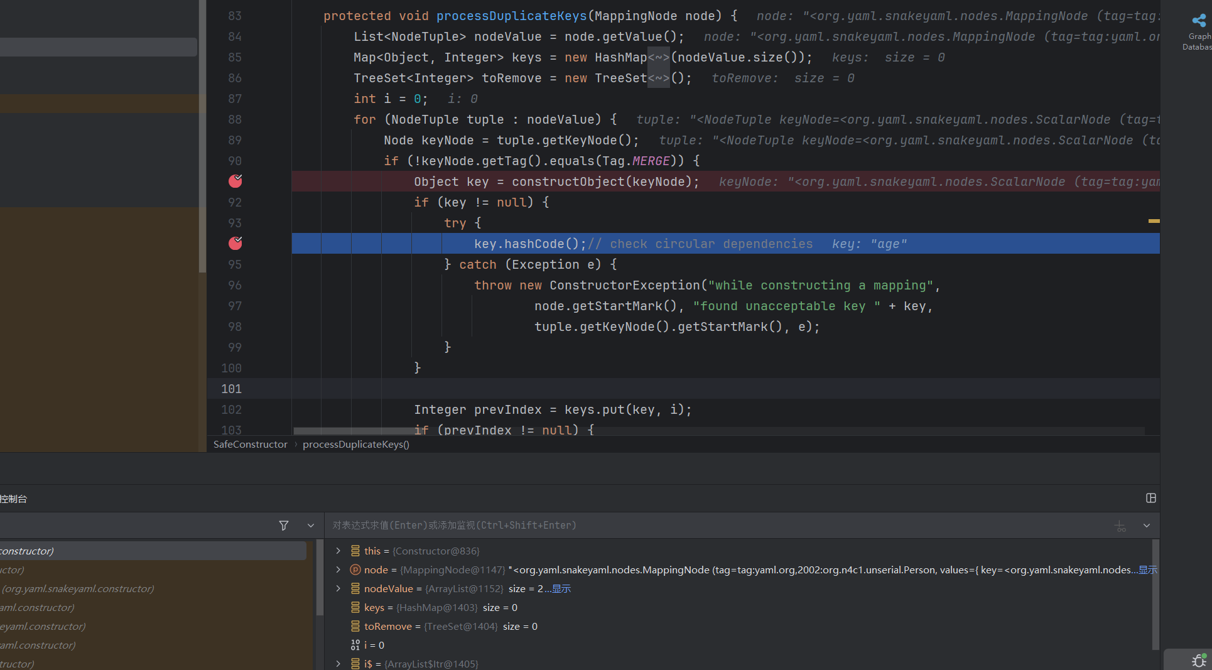The width and height of the screenshot is (1212, 670).
Task: Expand the 'nodeValue' ArrayList variable
Action: click(338, 589)
